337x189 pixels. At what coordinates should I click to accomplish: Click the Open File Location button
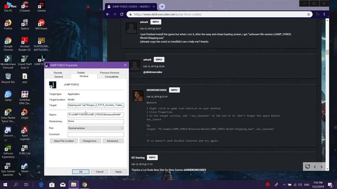[64, 141]
